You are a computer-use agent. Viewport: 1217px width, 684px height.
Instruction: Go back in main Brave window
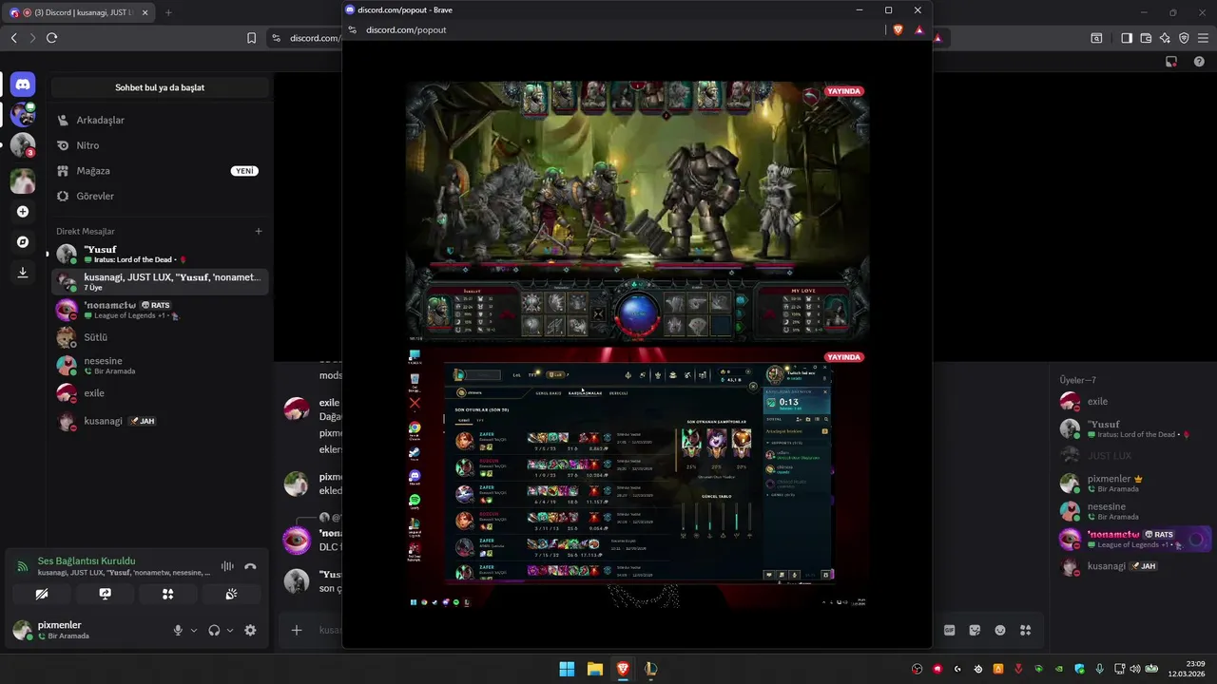click(x=13, y=38)
